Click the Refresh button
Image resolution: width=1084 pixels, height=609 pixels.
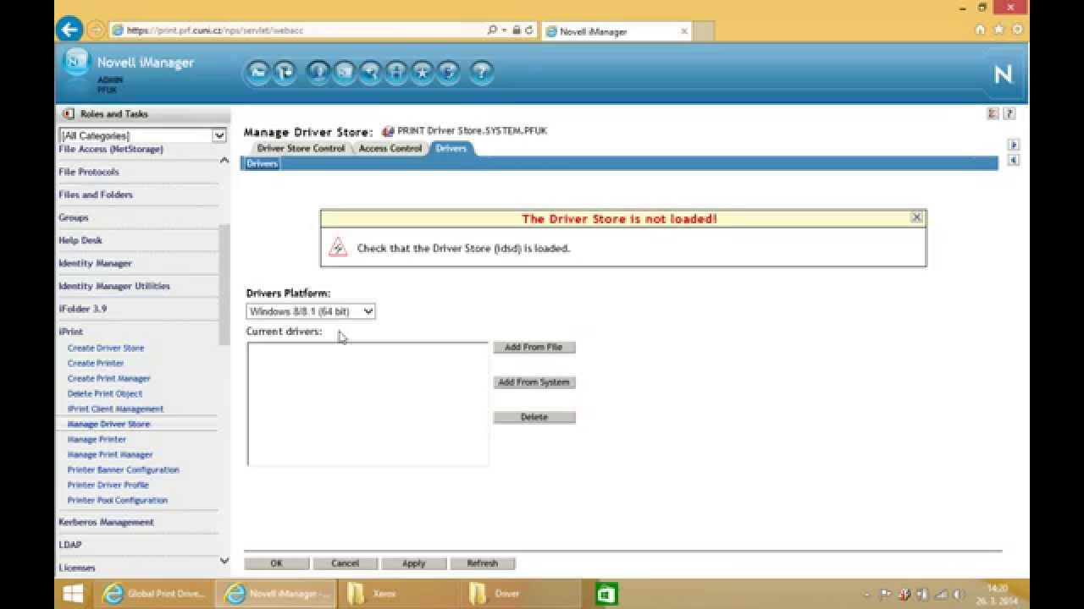point(482,563)
